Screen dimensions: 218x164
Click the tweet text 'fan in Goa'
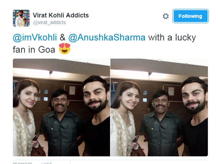[34, 50]
